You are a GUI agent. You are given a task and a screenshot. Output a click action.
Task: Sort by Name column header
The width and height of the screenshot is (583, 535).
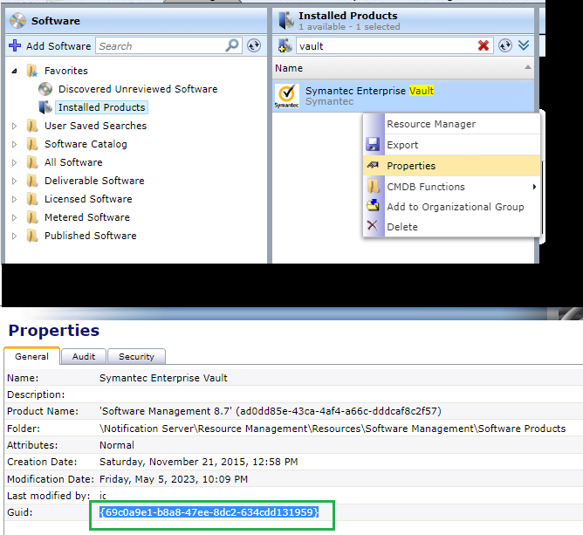pos(403,68)
